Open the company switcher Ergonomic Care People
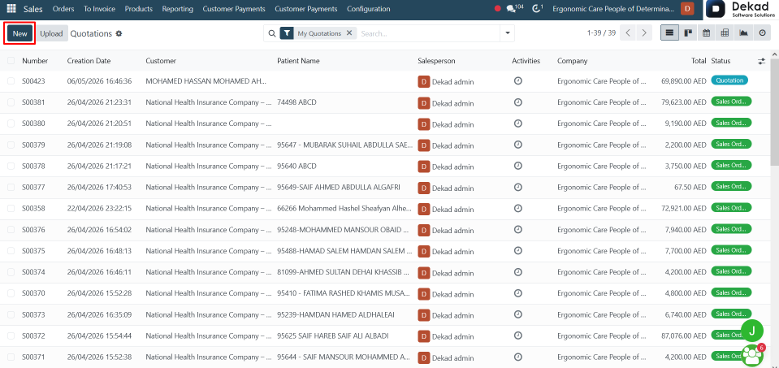Image resolution: width=779 pixels, height=368 pixels. [x=613, y=9]
